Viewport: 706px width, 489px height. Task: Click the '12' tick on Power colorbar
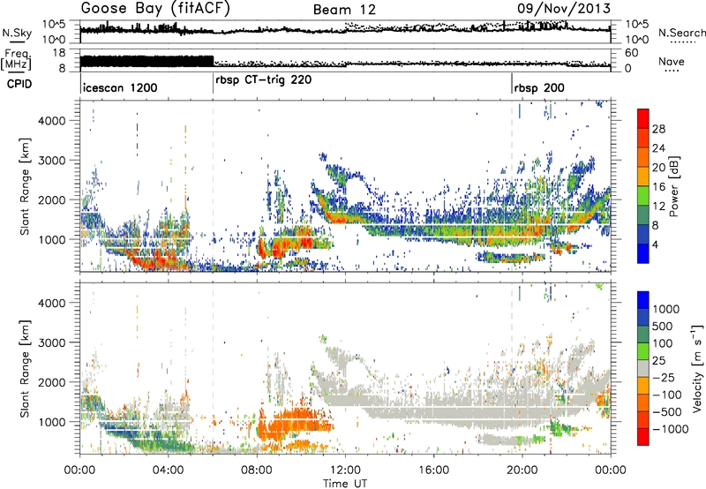point(658,207)
